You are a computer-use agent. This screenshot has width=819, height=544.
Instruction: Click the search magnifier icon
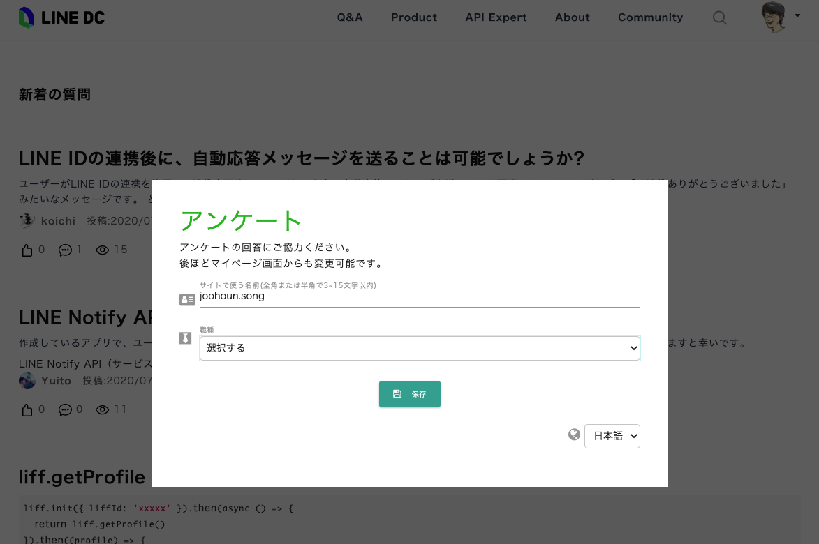tap(719, 17)
